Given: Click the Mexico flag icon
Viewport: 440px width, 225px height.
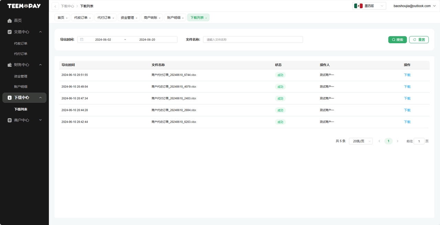Looking at the screenshot, I should click(x=359, y=6).
